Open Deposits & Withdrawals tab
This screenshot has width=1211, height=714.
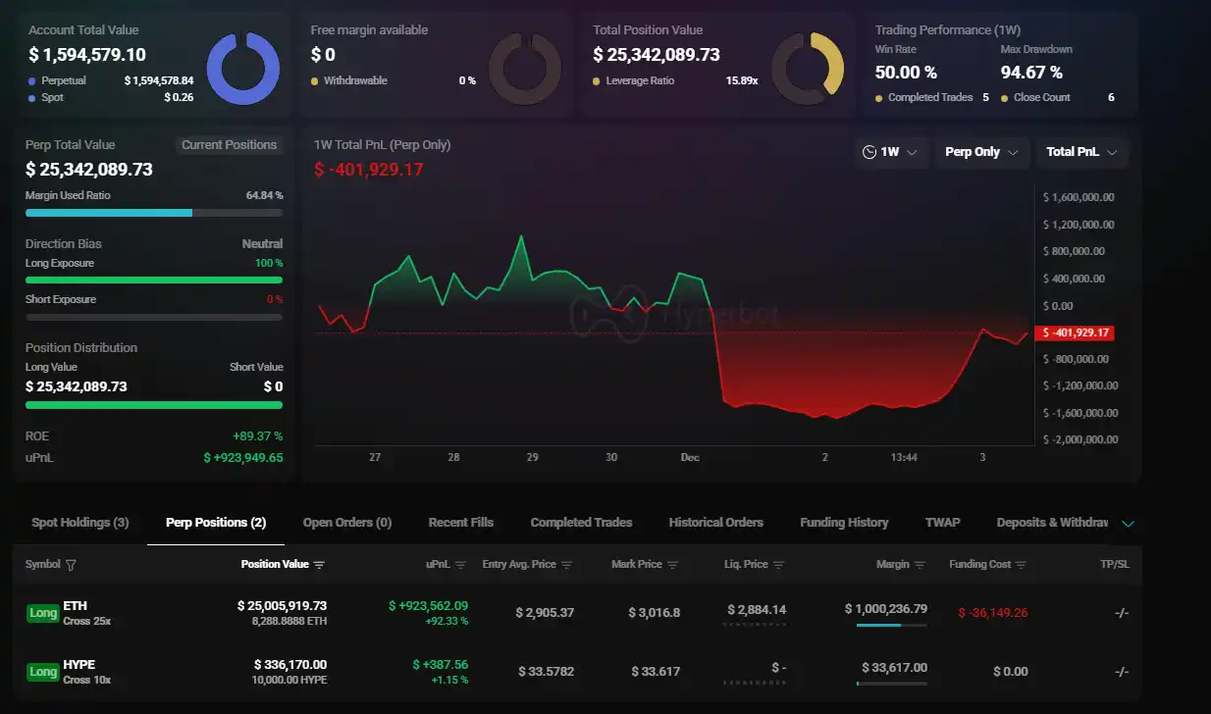1052,523
